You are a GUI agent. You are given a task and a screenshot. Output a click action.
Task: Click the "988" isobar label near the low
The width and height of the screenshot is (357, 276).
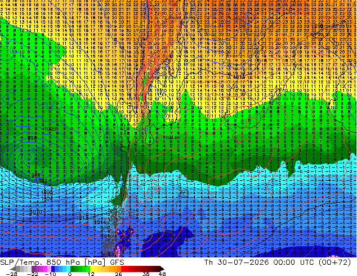tap(36, 175)
